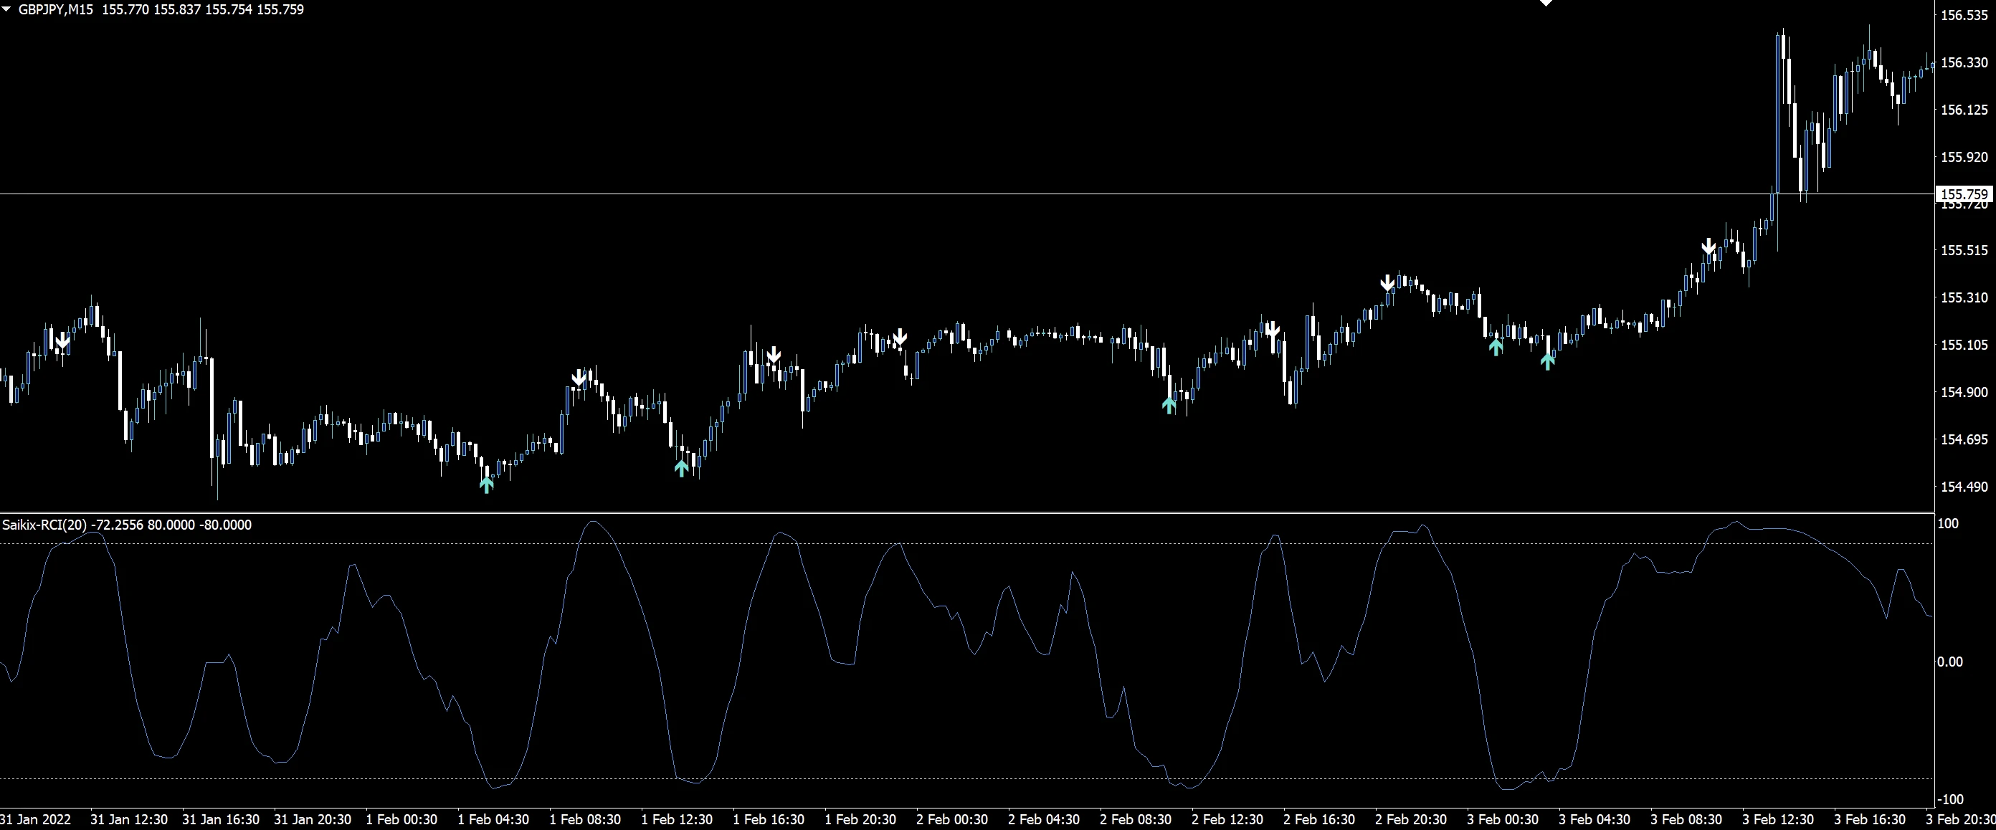This screenshot has width=1996, height=830.
Task: Select the white down arrow near 1 Feb 16:30
Action: coord(774,356)
